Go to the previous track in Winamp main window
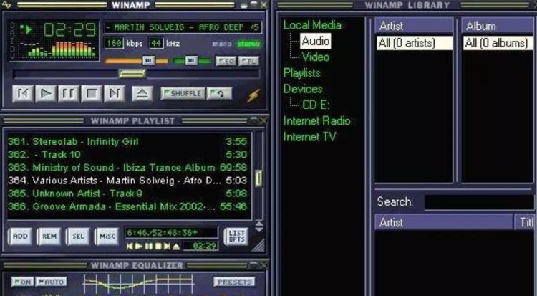 pyautogui.click(x=23, y=93)
